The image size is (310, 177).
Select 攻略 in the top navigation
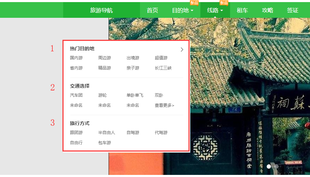pos(267,10)
